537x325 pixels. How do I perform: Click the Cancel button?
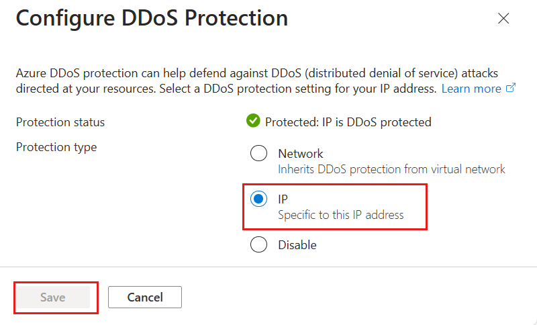(145, 297)
